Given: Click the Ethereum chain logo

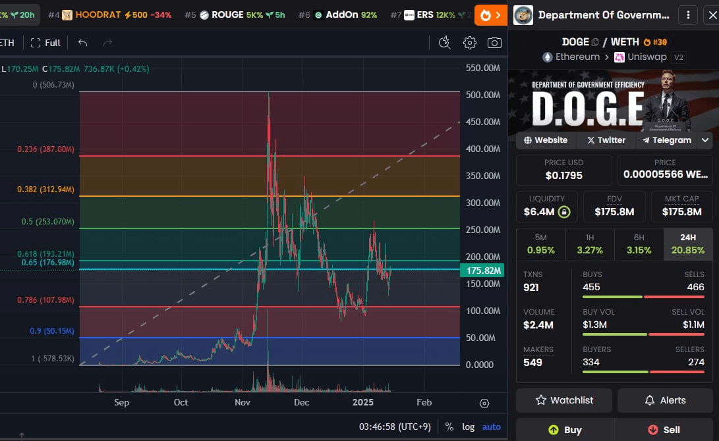Looking at the screenshot, I should pyautogui.click(x=548, y=57).
